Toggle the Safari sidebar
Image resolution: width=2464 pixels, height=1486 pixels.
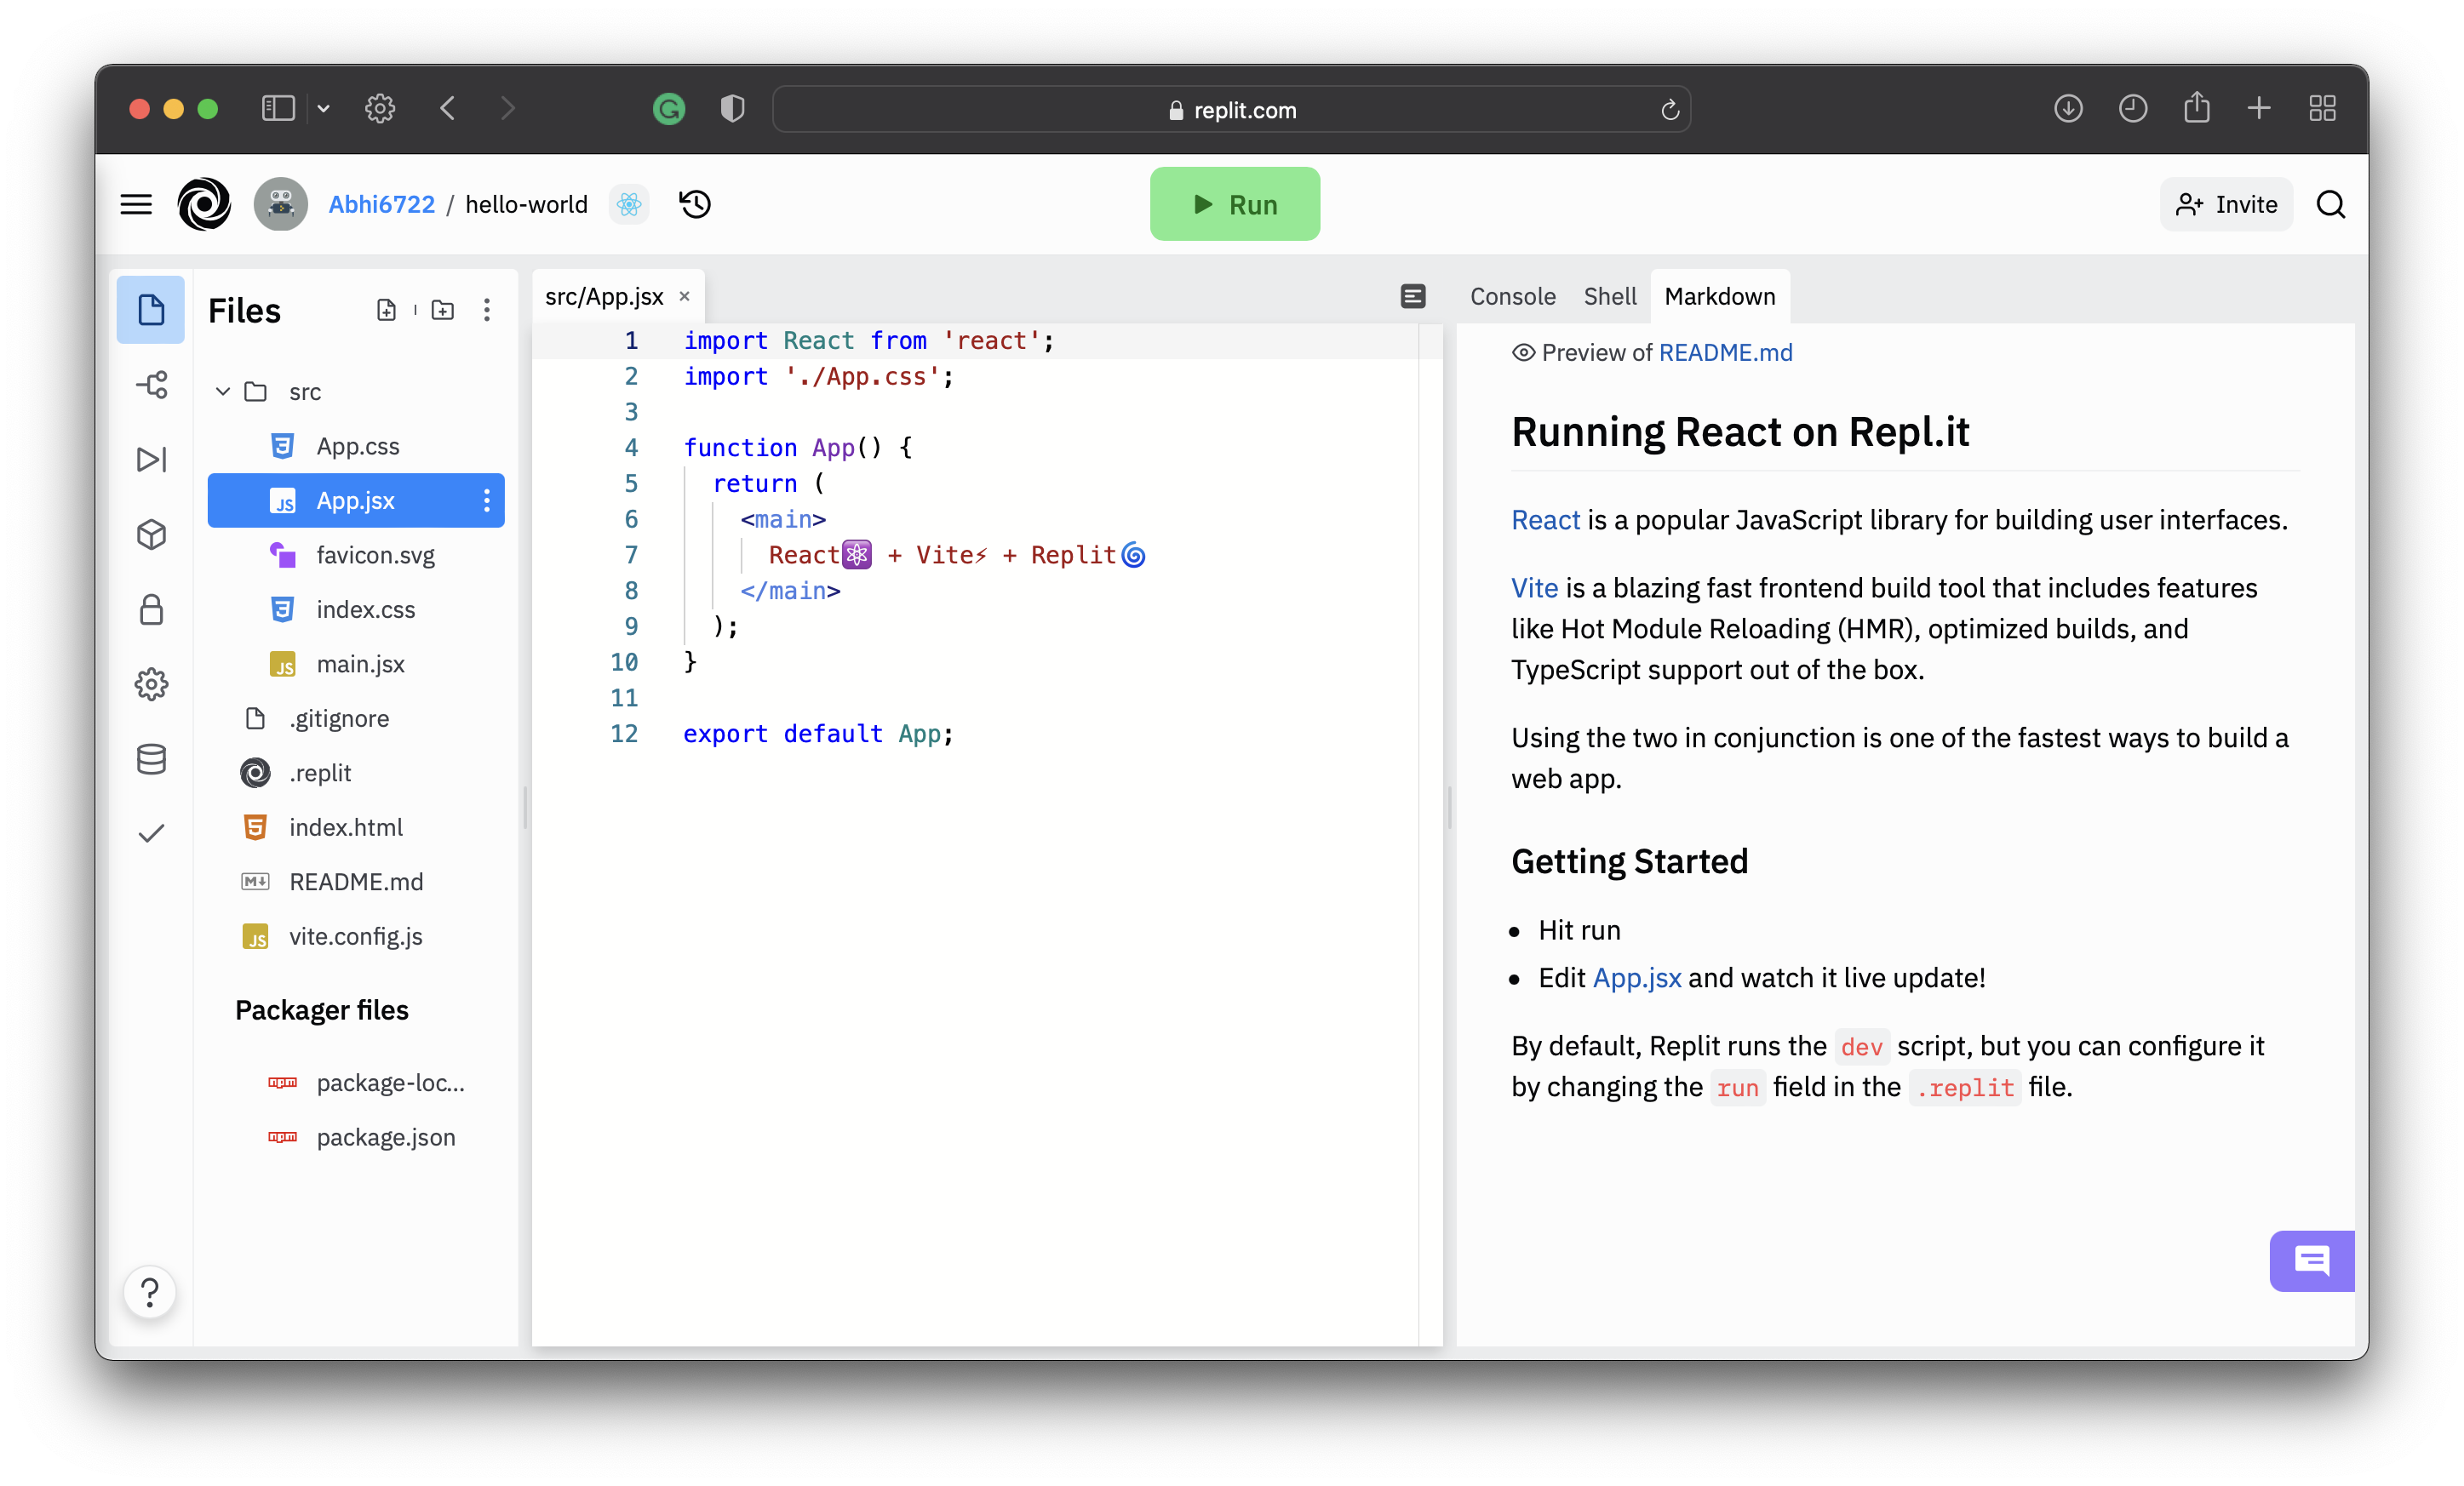pyautogui.click(x=278, y=108)
